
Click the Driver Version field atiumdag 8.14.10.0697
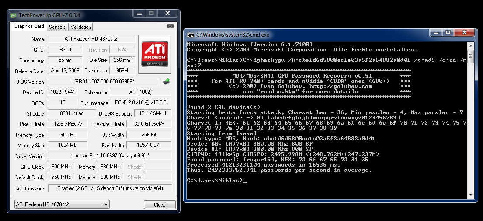coord(110,156)
